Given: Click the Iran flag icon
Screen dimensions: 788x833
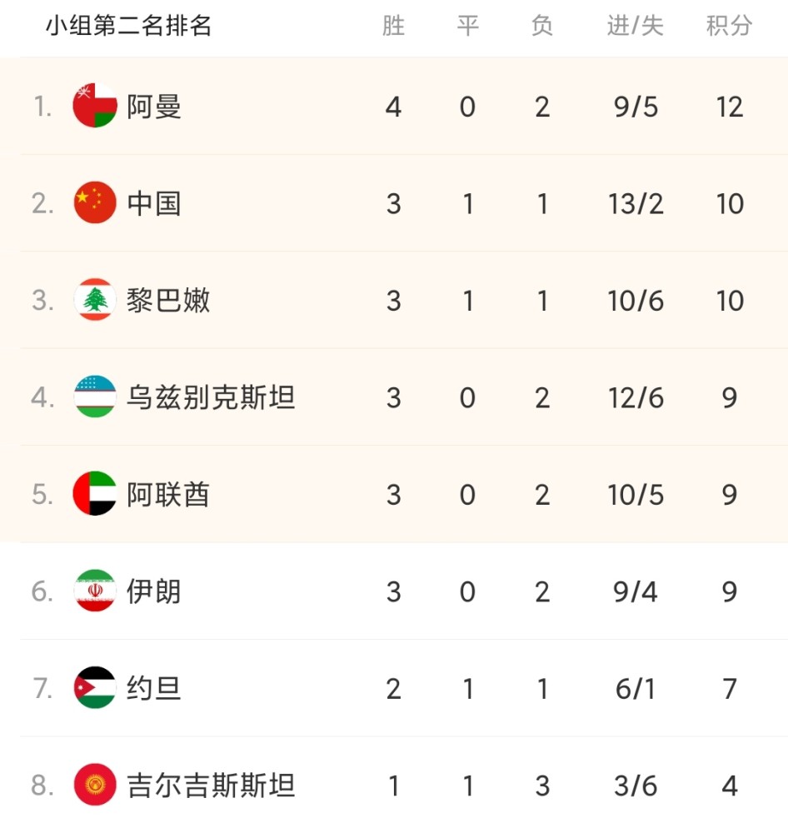Looking at the screenshot, I should pos(95,591).
